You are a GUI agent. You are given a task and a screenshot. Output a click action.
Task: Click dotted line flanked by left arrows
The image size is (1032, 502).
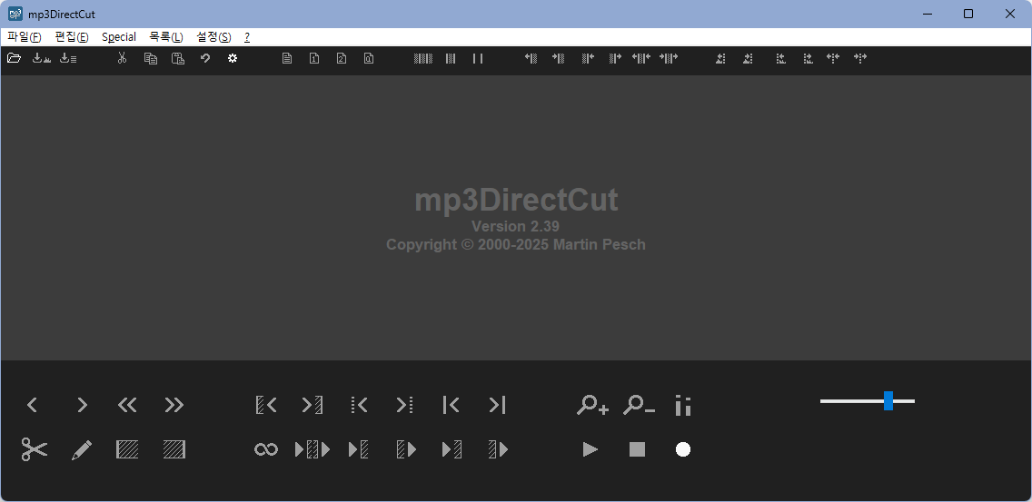pyautogui.click(x=833, y=59)
